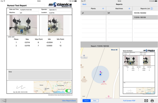
Task: Add a new plant with plus icon
Action: 103,9
